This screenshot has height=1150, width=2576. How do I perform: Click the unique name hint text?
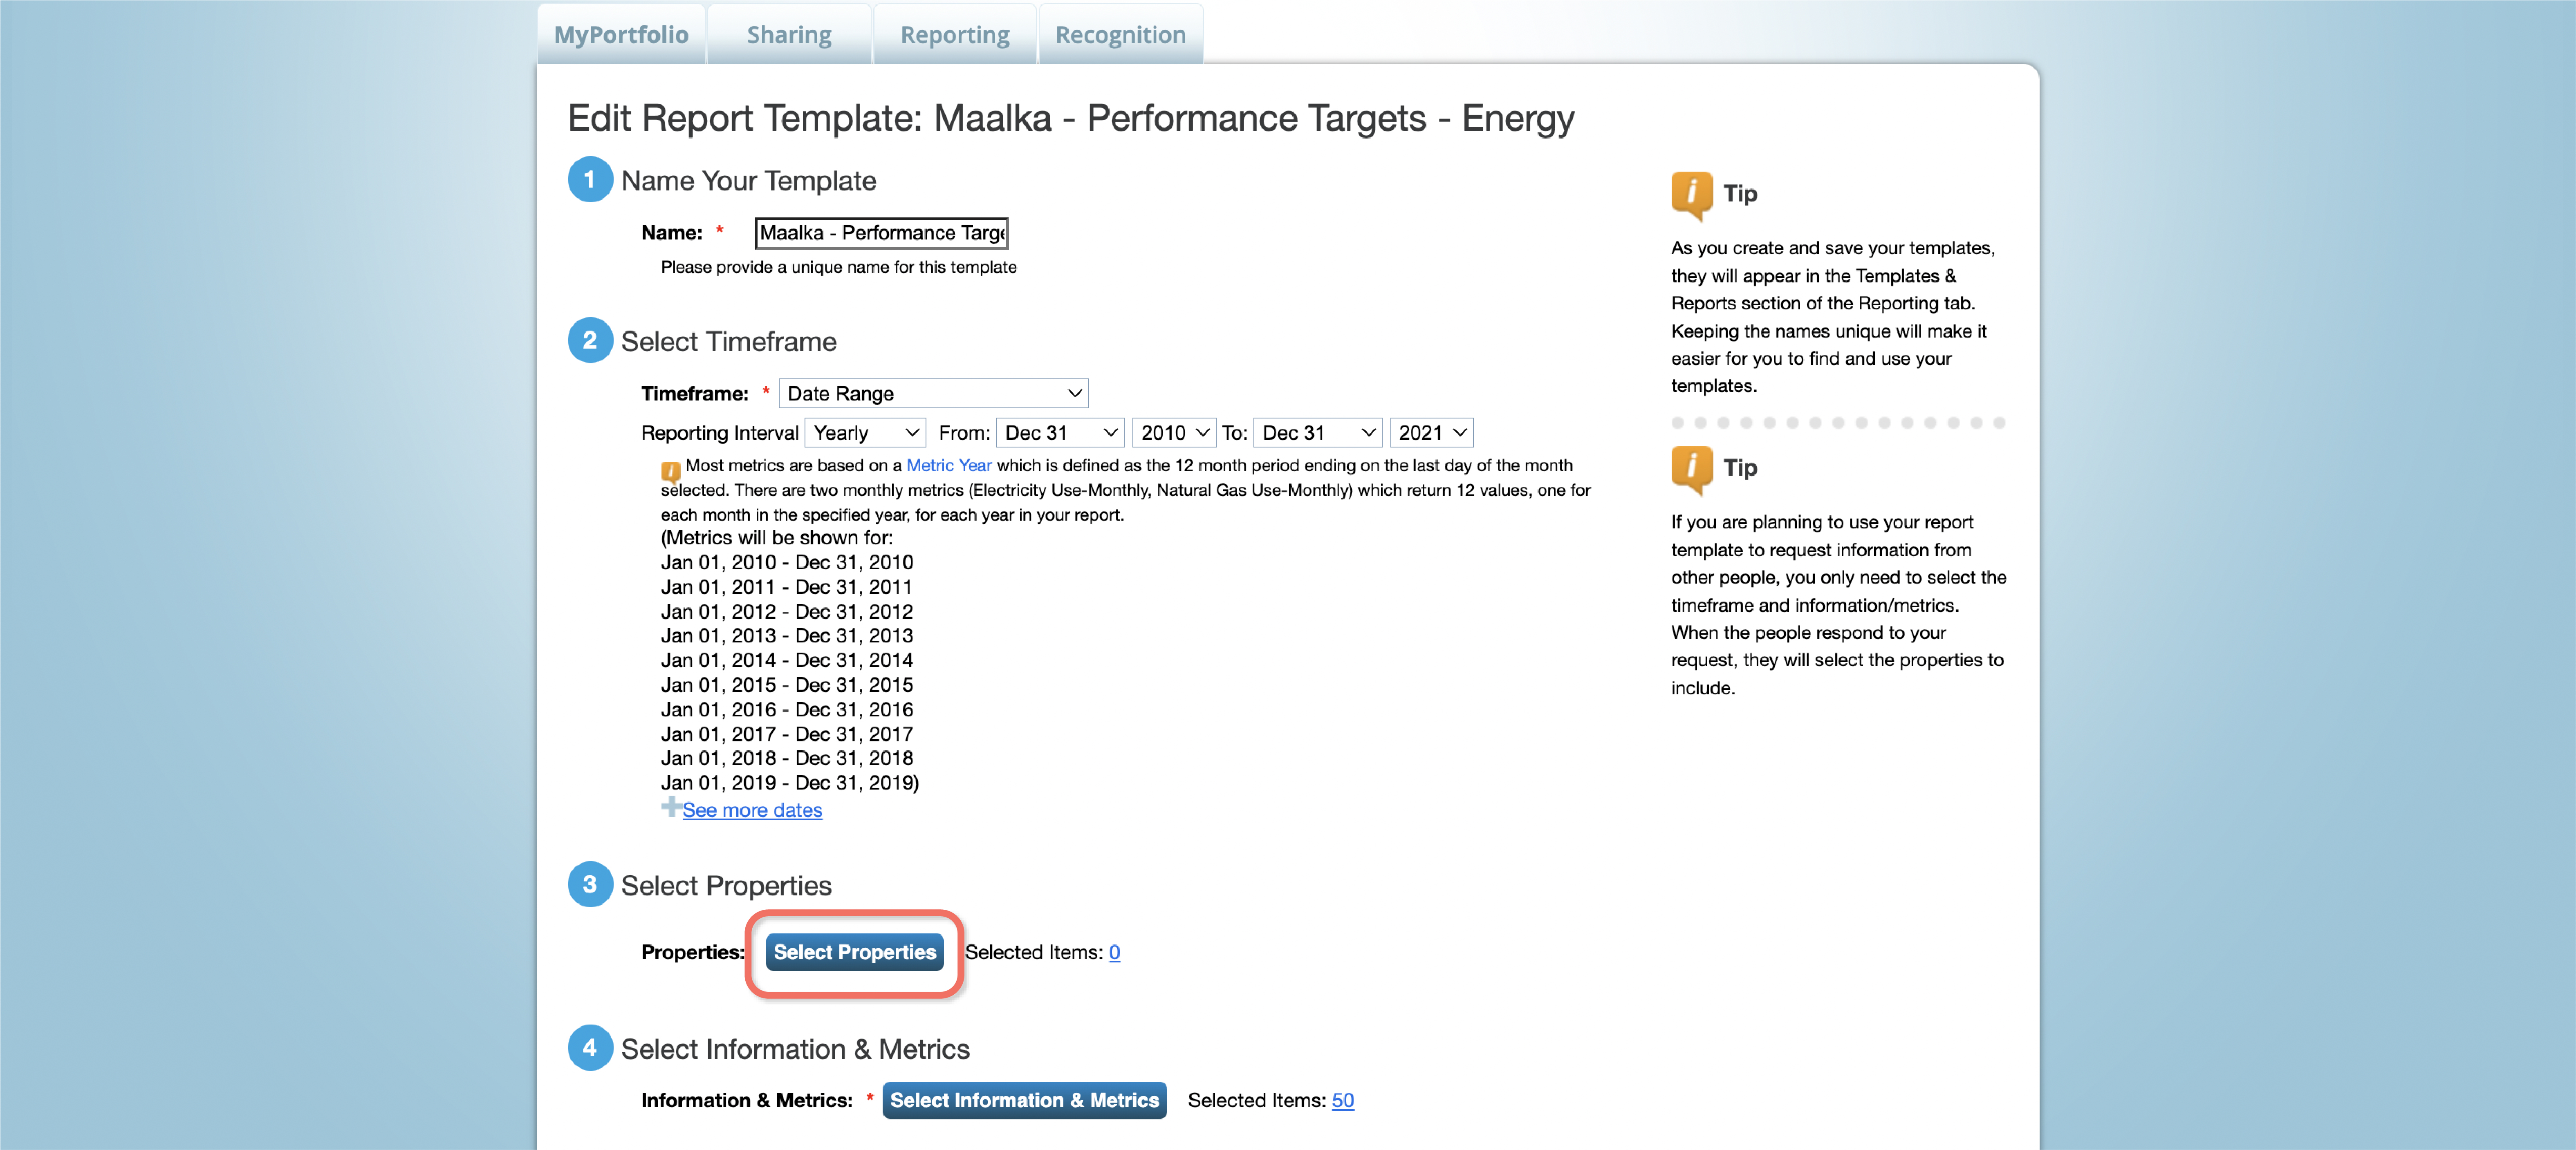pos(838,267)
